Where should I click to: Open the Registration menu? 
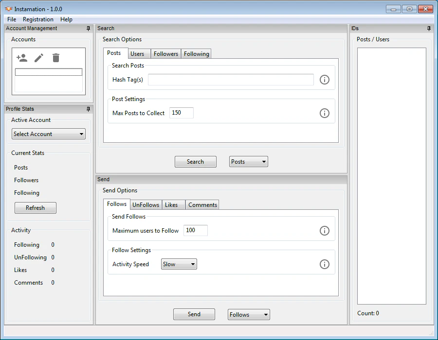[38, 19]
